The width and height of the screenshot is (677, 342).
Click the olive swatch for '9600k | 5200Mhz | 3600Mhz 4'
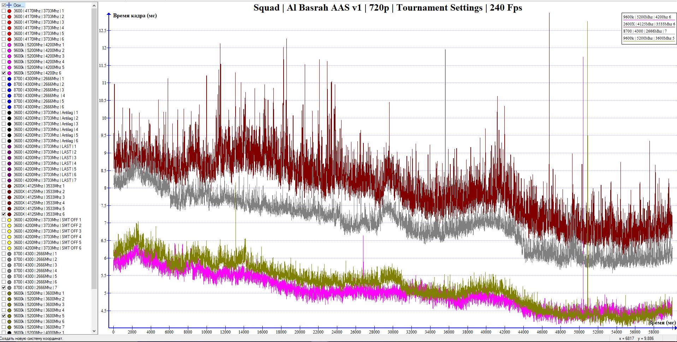click(10, 310)
